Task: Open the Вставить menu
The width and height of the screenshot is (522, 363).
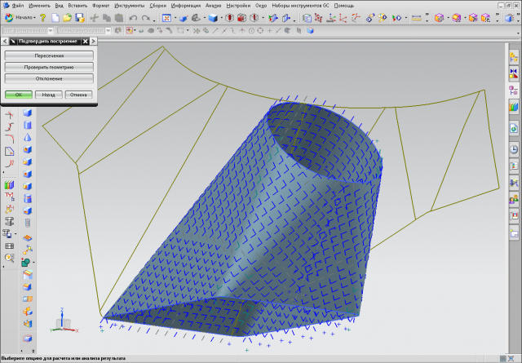Action: coord(77,5)
